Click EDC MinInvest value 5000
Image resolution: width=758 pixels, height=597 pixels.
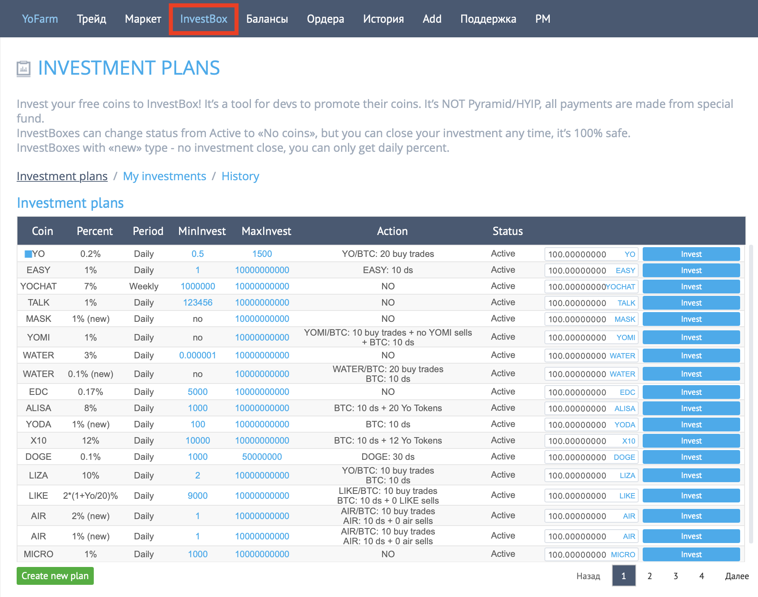tap(198, 392)
